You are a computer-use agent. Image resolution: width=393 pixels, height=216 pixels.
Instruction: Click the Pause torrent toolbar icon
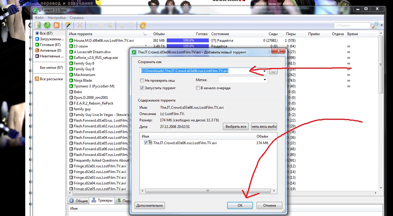tap(101, 25)
